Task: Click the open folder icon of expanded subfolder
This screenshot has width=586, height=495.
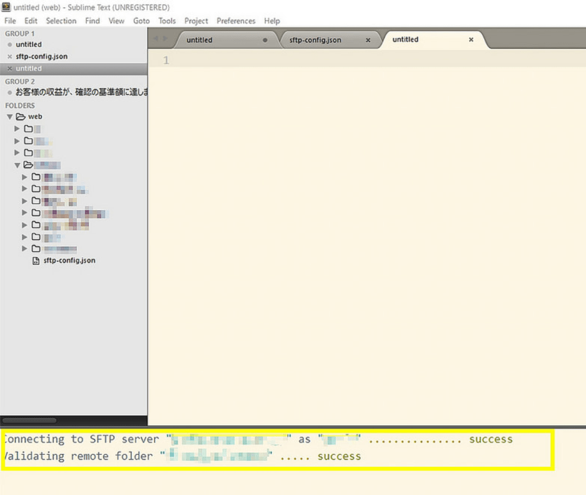Action: (x=28, y=165)
